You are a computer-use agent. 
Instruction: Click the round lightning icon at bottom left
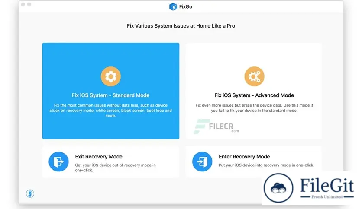pyautogui.click(x=30, y=193)
